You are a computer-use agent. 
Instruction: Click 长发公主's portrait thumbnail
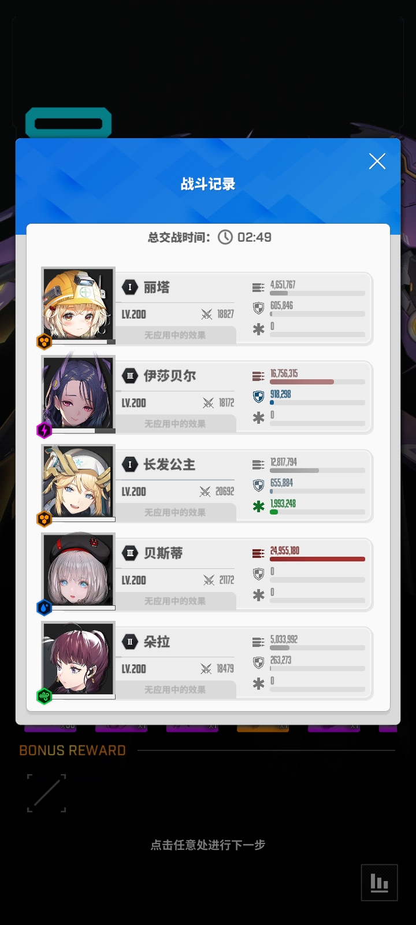click(78, 482)
